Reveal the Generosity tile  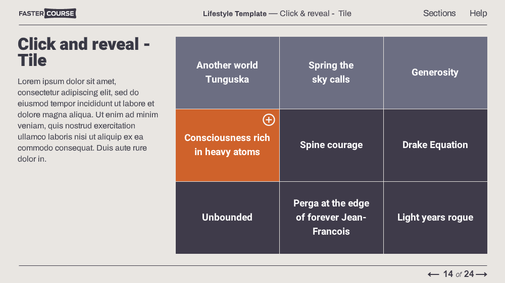coord(435,73)
